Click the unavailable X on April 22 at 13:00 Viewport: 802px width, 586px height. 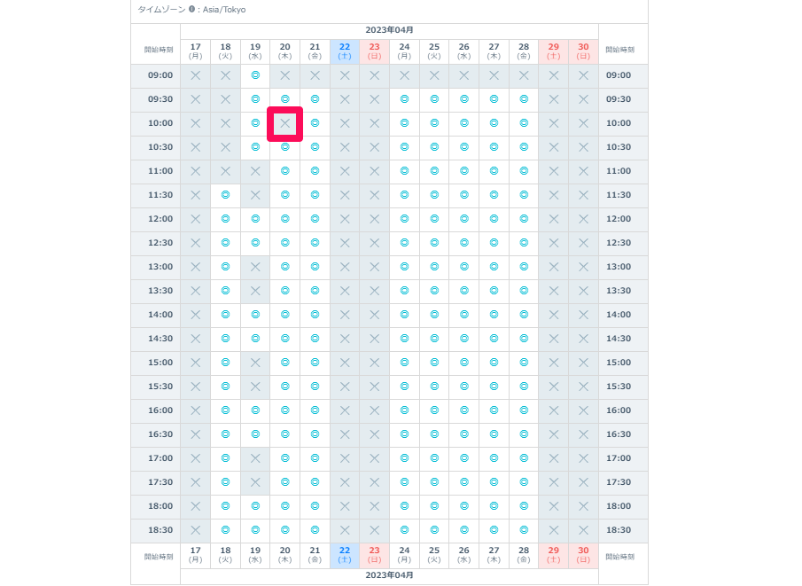[x=345, y=267]
